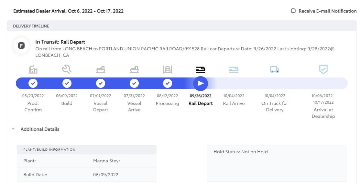Viewport: 361px width, 184px height.
Task: Click the Vessel Arrive checkmark marker
Action: (134, 83)
